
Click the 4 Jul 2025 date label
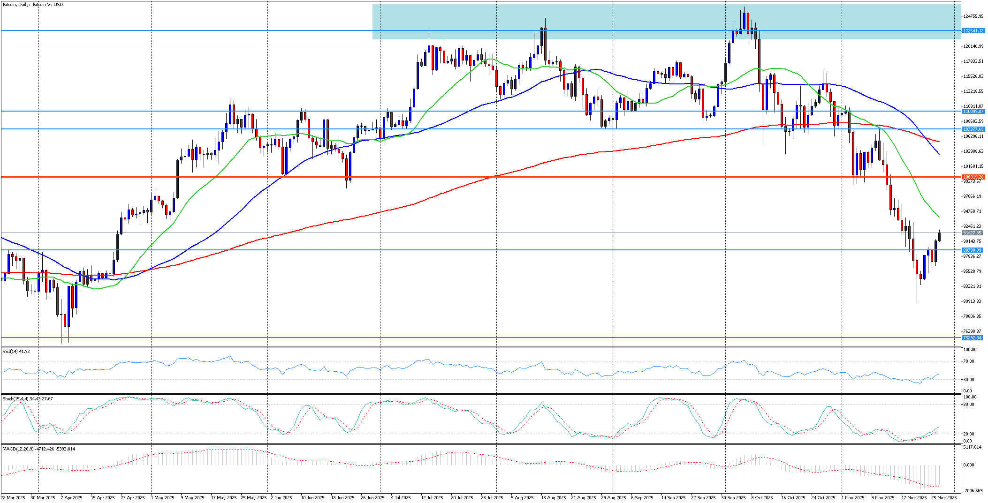click(401, 497)
